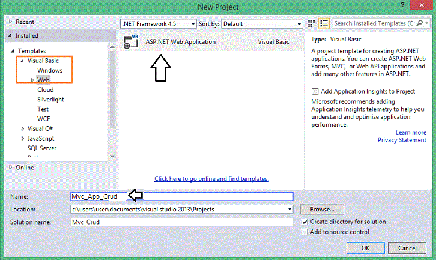The width and height of the screenshot is (436, 260).
Task: Click the project Name input field
Action: coord(182,196)
